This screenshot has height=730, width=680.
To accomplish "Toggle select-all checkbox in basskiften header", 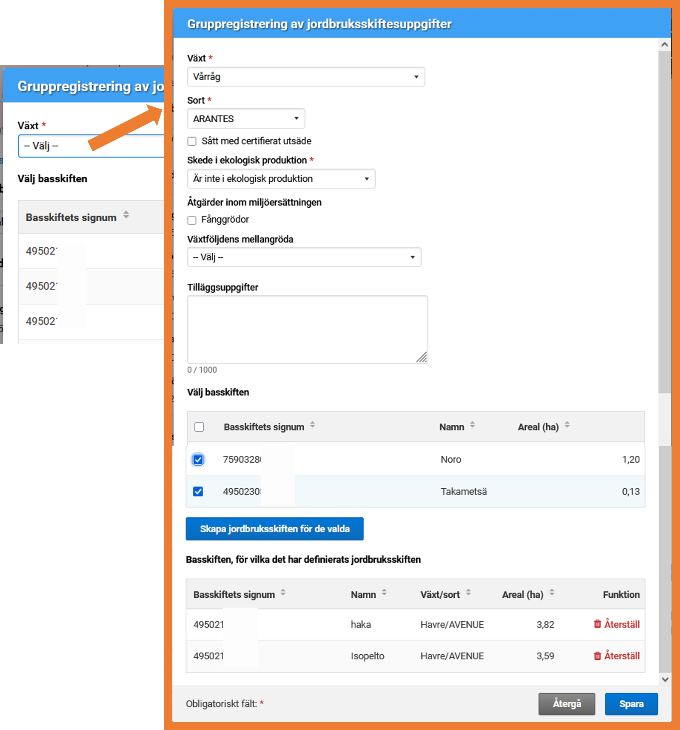I will tap(199, 427).
